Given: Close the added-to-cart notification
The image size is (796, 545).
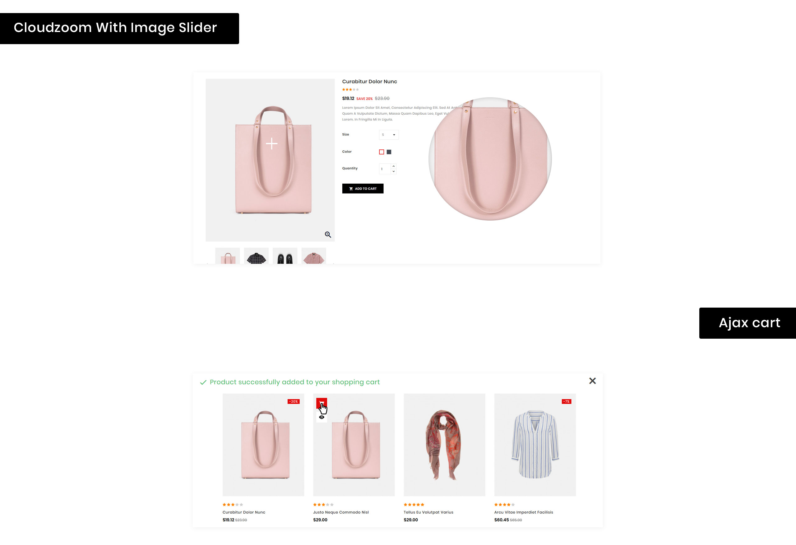Looking at the screenshot, I should click(x=593, y=381).
